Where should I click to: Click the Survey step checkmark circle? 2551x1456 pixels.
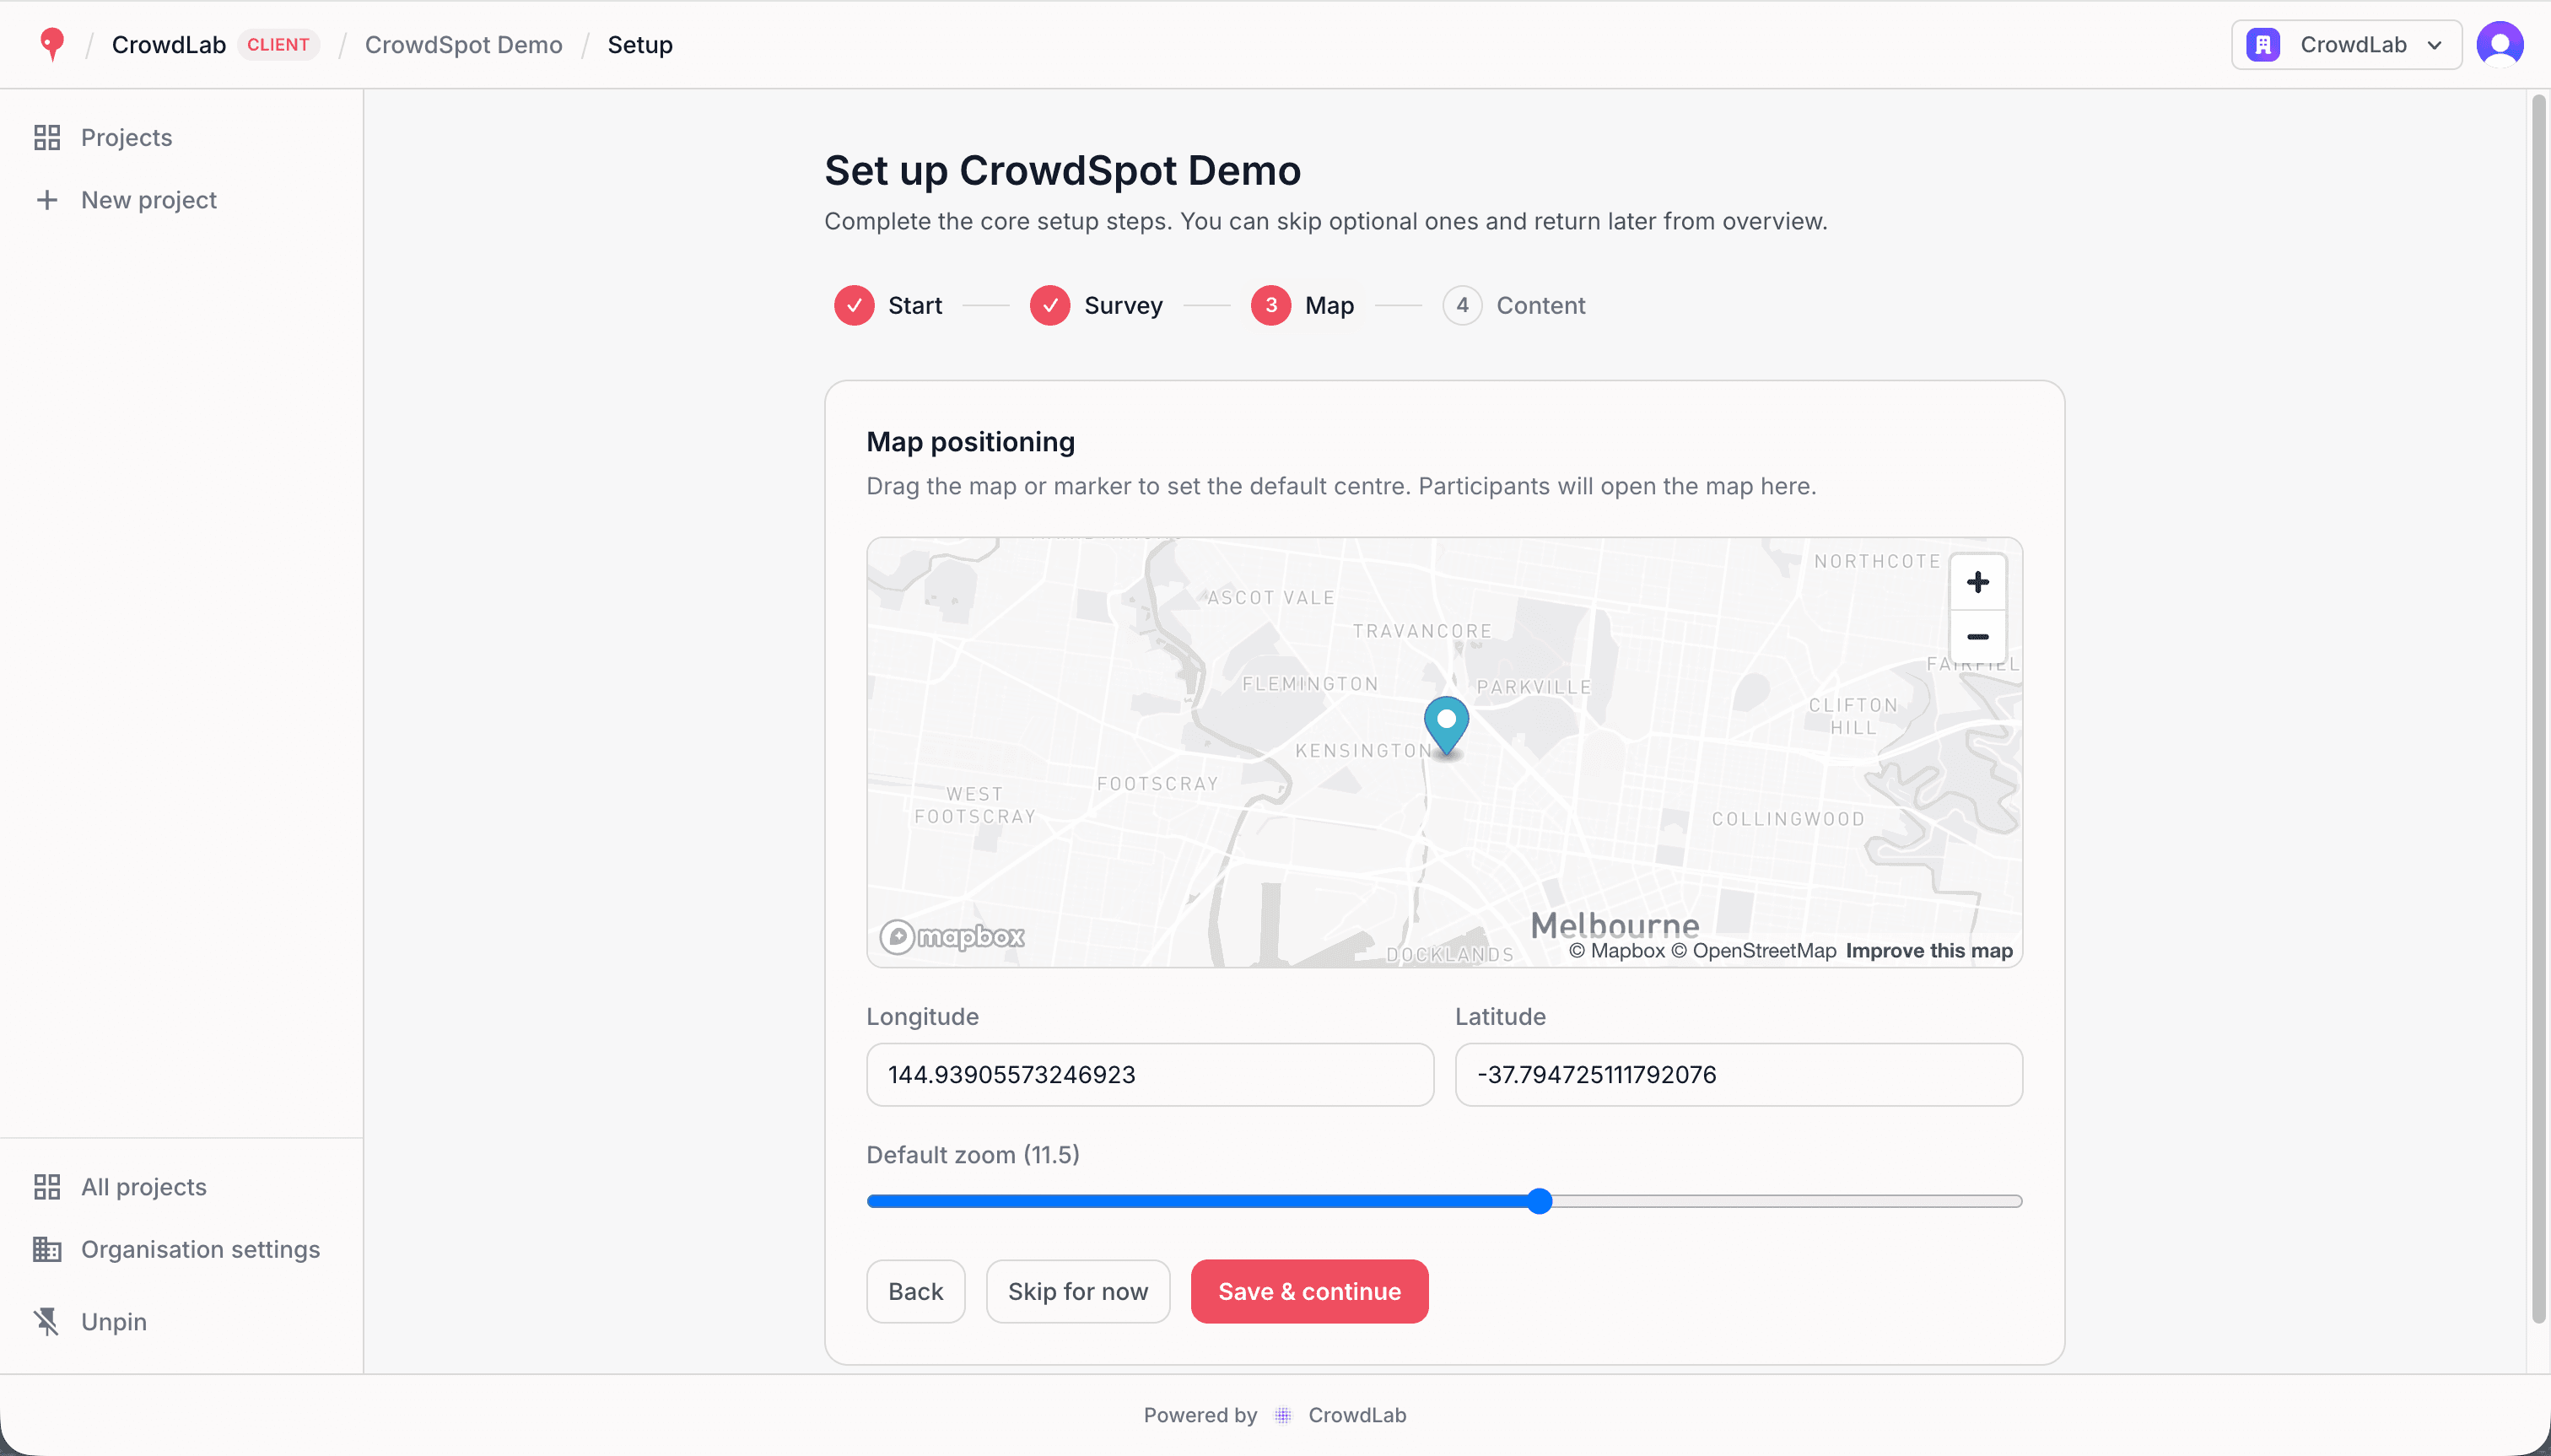tap(1050, 305)
